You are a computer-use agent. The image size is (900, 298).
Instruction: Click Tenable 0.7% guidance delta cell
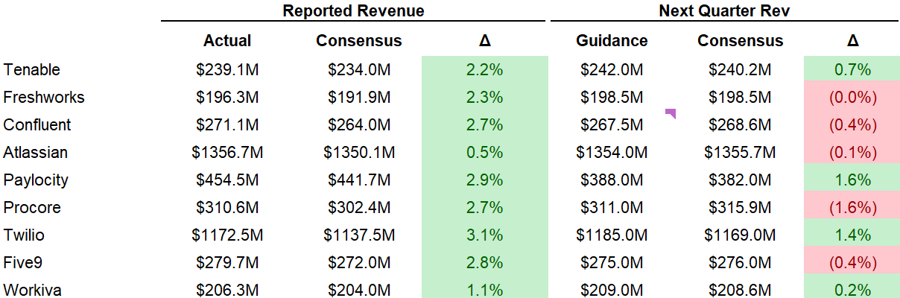[852, 70]
